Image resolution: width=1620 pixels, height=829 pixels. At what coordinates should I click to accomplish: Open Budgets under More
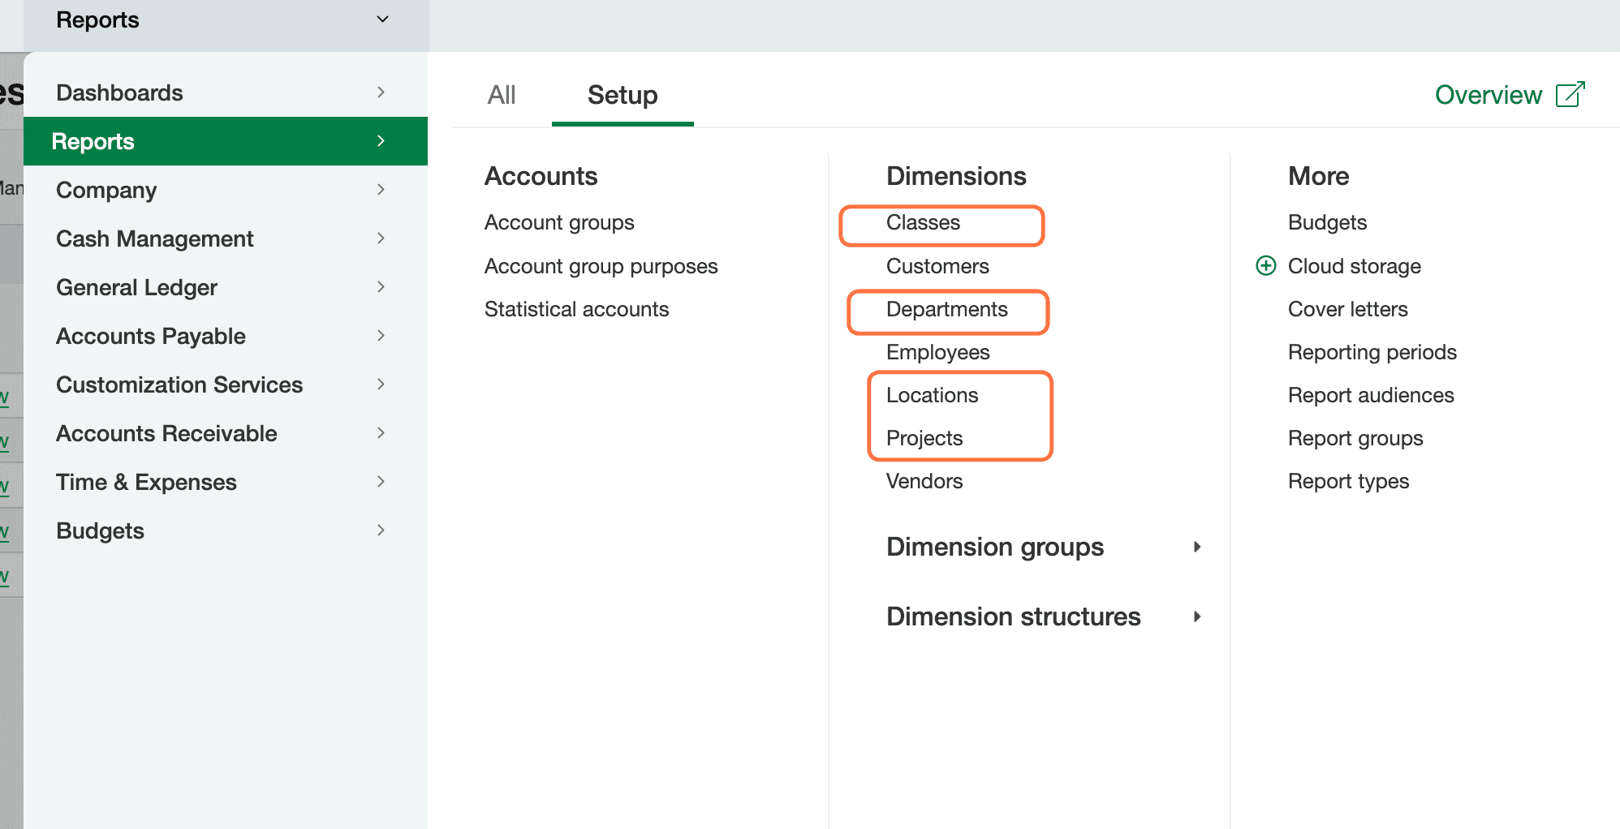coord(1327,222)
